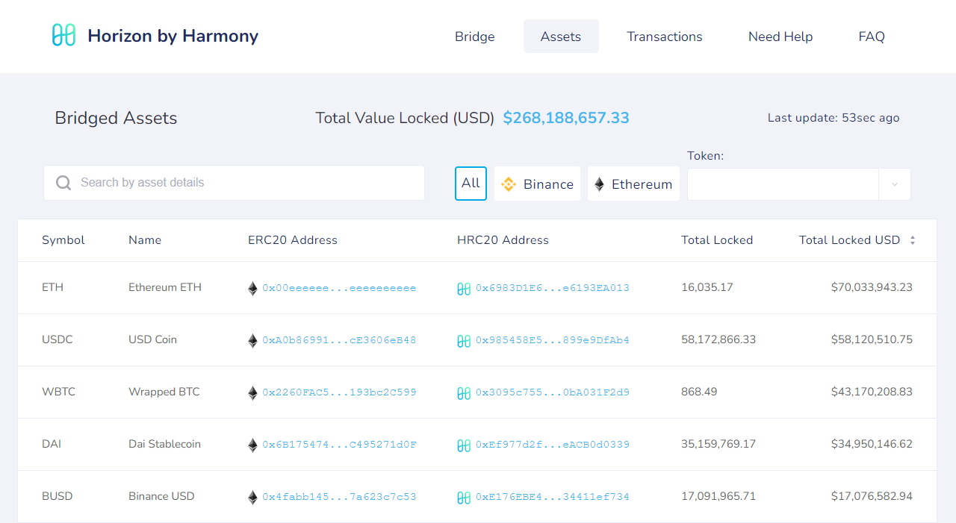This screenshot has width=956, height=523.
Task: Select the All network filter
Action: pos(471,184)
